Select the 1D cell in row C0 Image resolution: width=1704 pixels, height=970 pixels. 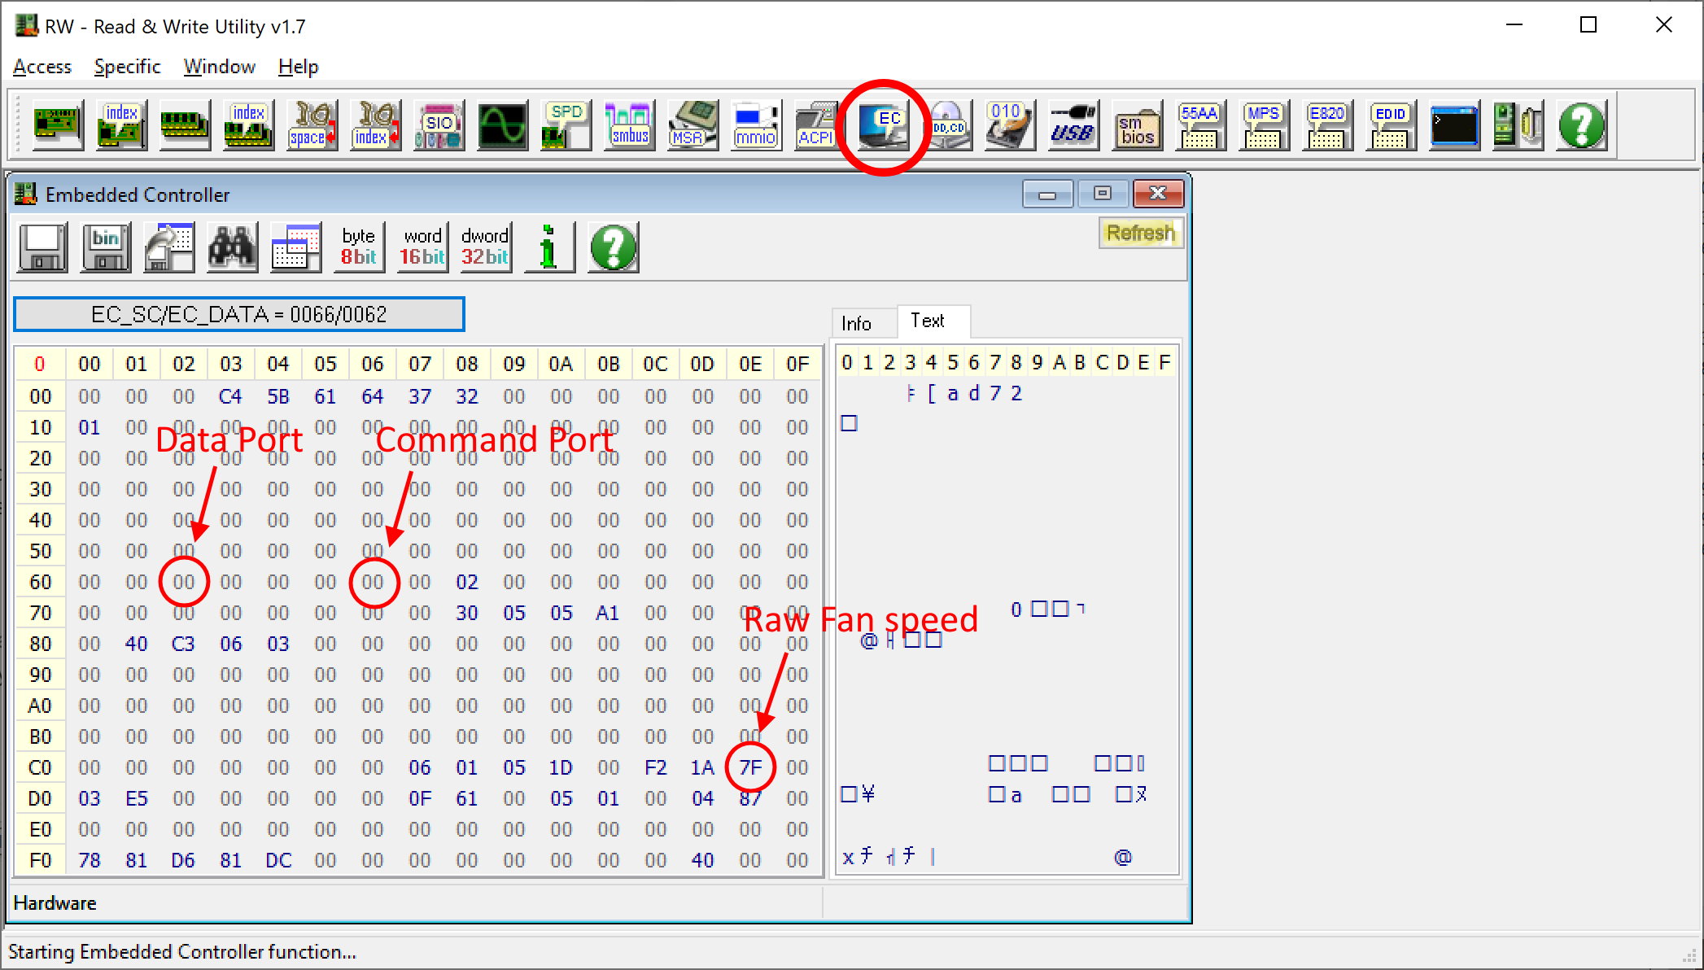[561, 767]
